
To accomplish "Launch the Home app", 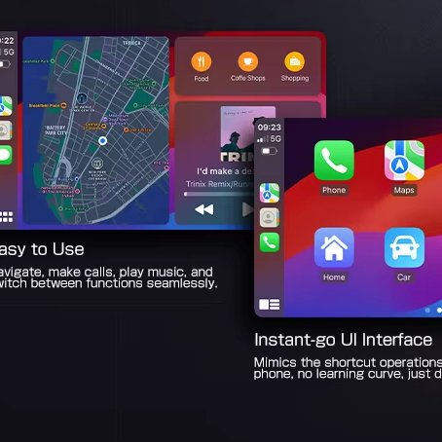I will pos(334,248).
